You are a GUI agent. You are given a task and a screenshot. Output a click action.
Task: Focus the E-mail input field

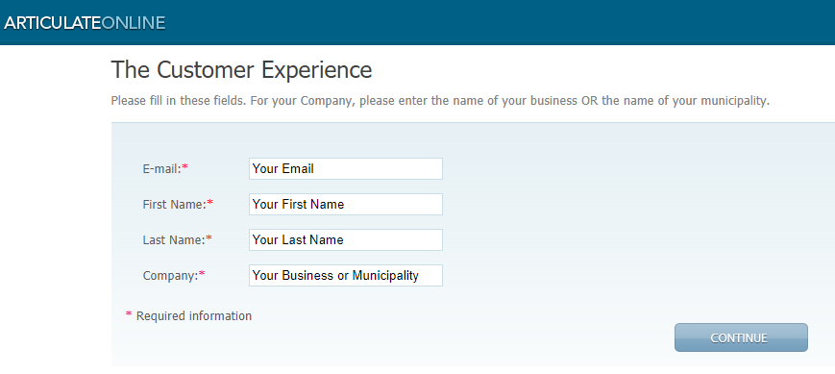click(x=346, y=169)
